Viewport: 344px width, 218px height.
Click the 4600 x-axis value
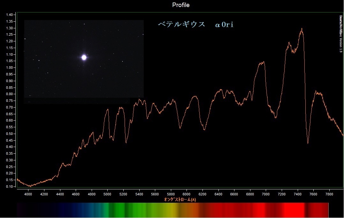76,194
